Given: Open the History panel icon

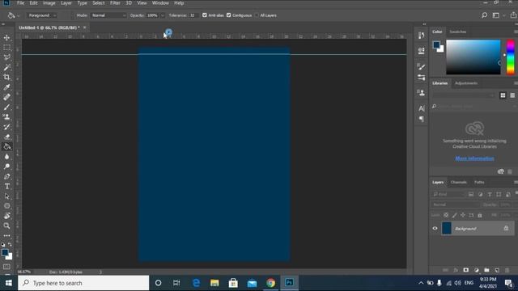Looking at the screenshot, I should click(421, 36).
